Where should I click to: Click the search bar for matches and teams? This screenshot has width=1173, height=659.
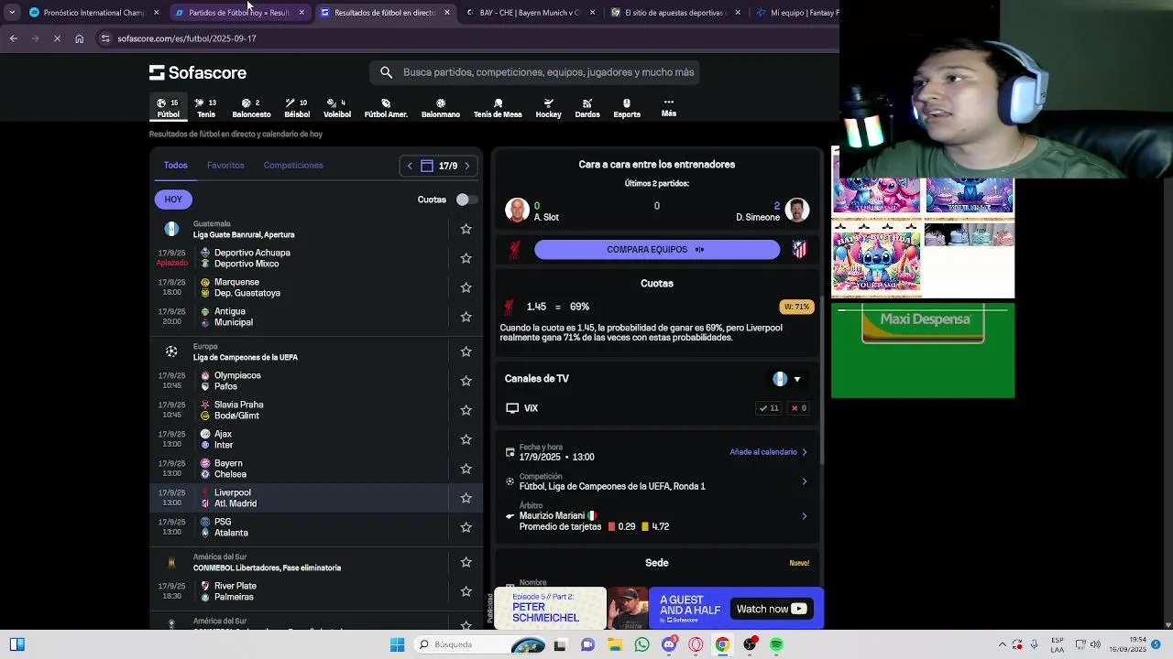[x=534, y=72]
